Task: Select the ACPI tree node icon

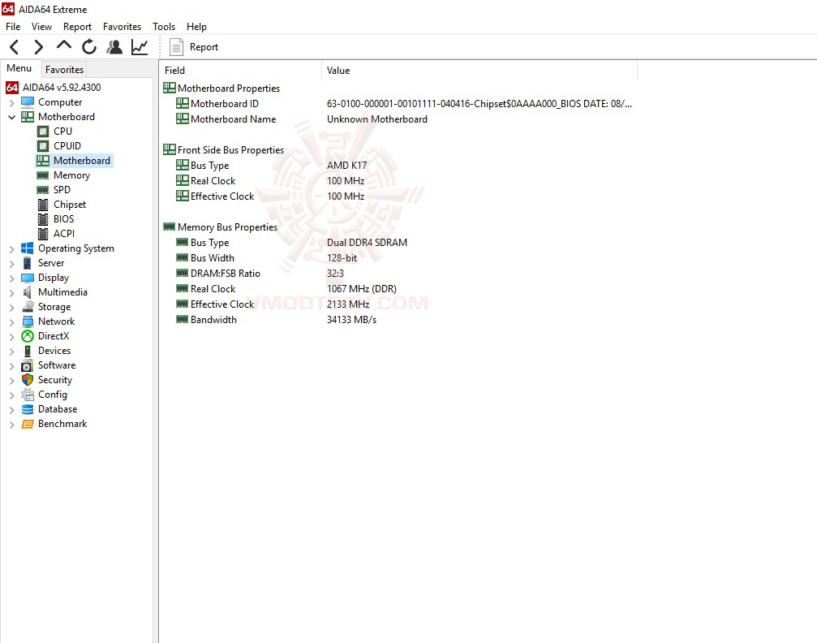Action: (x=43, y=234)
